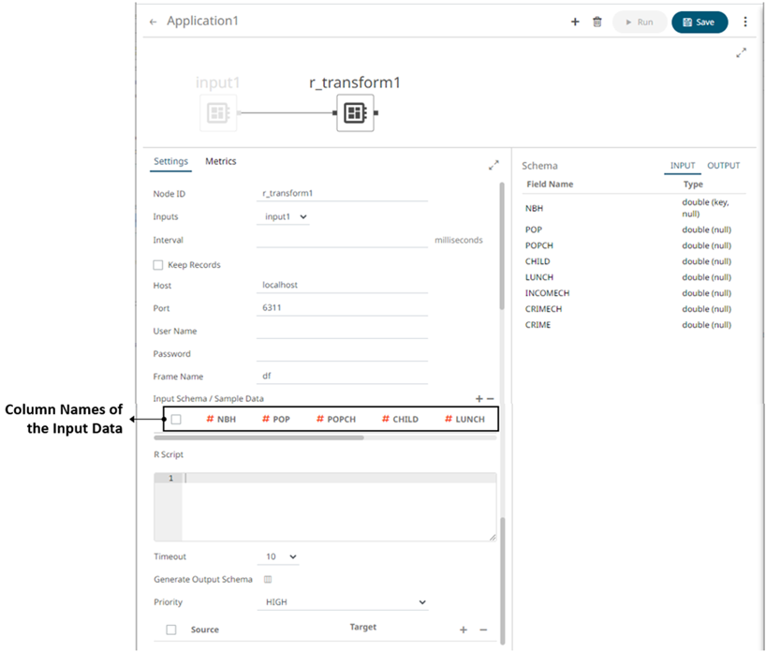Click the NBH field in Schema list

534,208
